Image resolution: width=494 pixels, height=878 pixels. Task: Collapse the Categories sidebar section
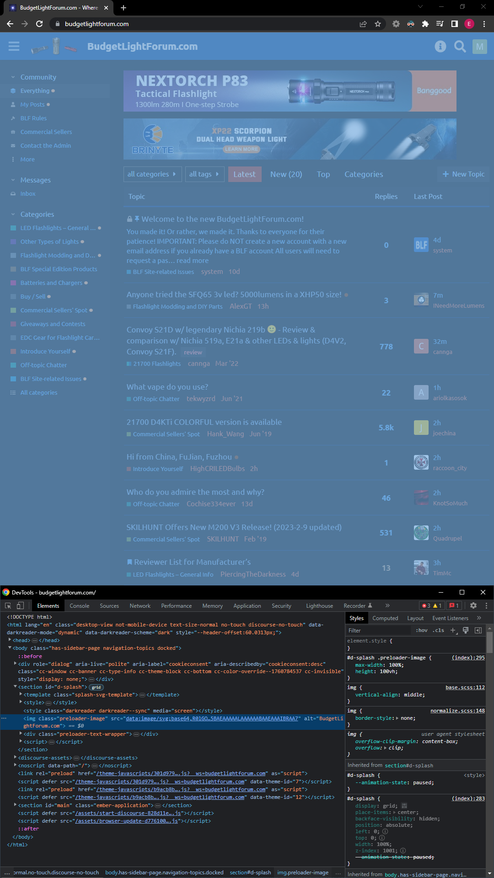13,214
